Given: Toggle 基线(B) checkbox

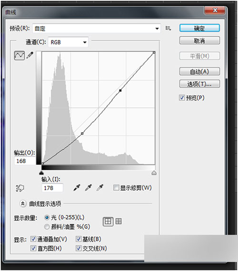Looking at the screenshot, I should tap(79, 239).
